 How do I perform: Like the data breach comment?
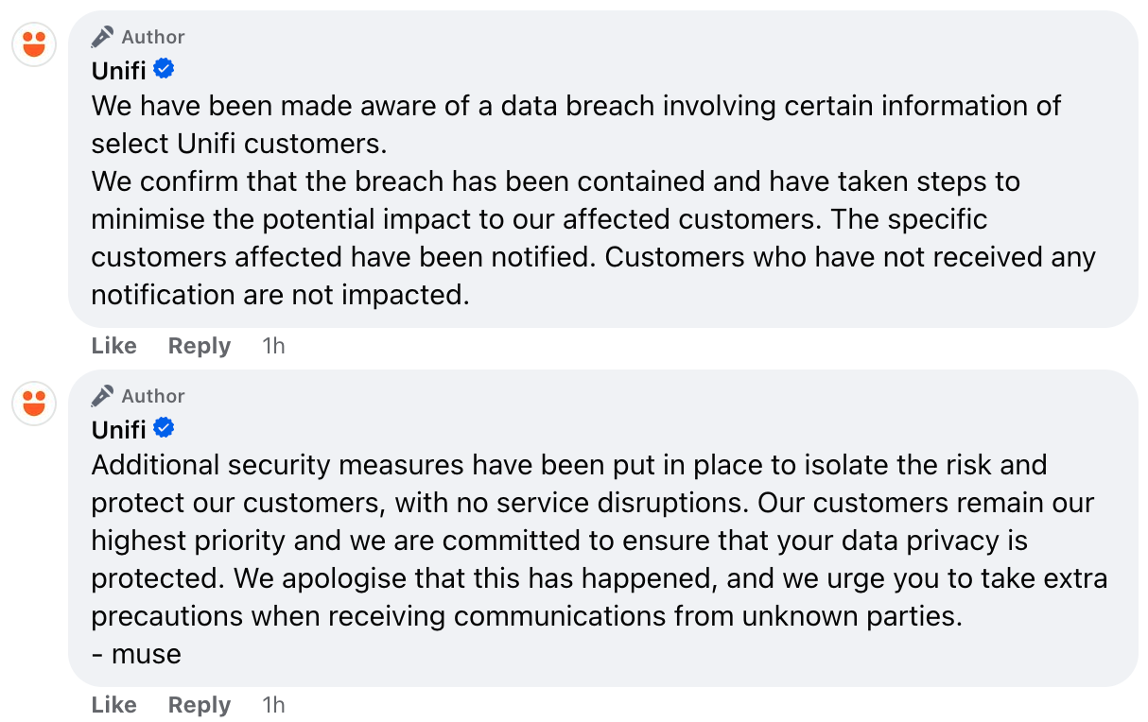tap(113, 346)
